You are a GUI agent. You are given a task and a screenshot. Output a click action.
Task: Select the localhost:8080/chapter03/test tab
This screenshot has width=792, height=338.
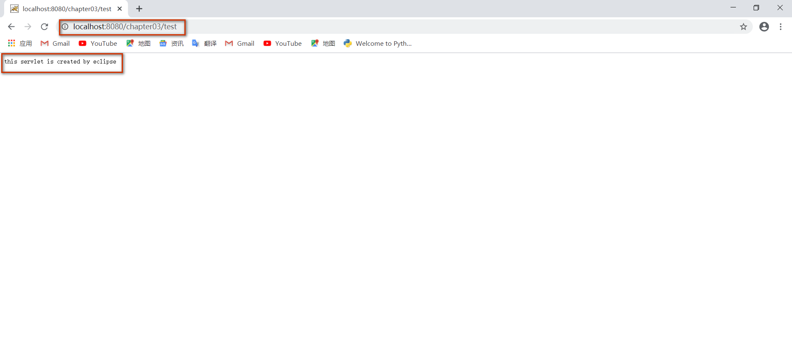[66, 9]
